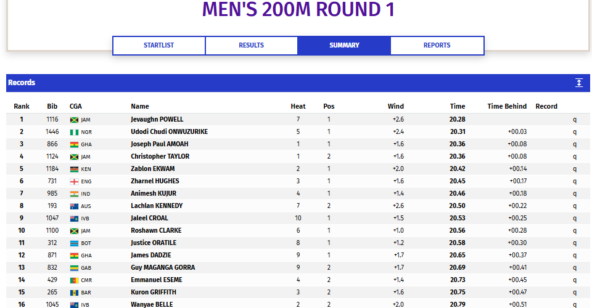The width and height of the screenshot is (592, 308).
Task: Click the Jamaica flag next to Jevaughn POWELL
Action: click(74, 120)
